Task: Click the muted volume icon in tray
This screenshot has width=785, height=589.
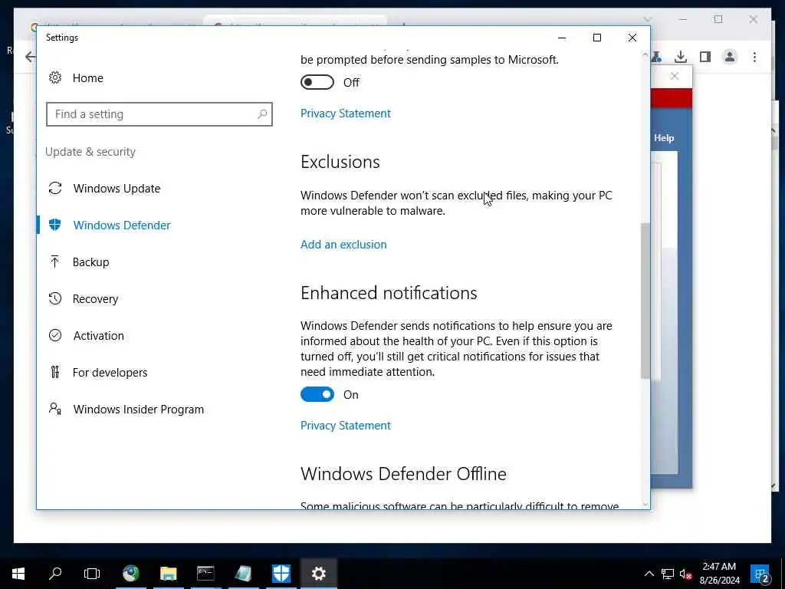Action: [686, 574]
